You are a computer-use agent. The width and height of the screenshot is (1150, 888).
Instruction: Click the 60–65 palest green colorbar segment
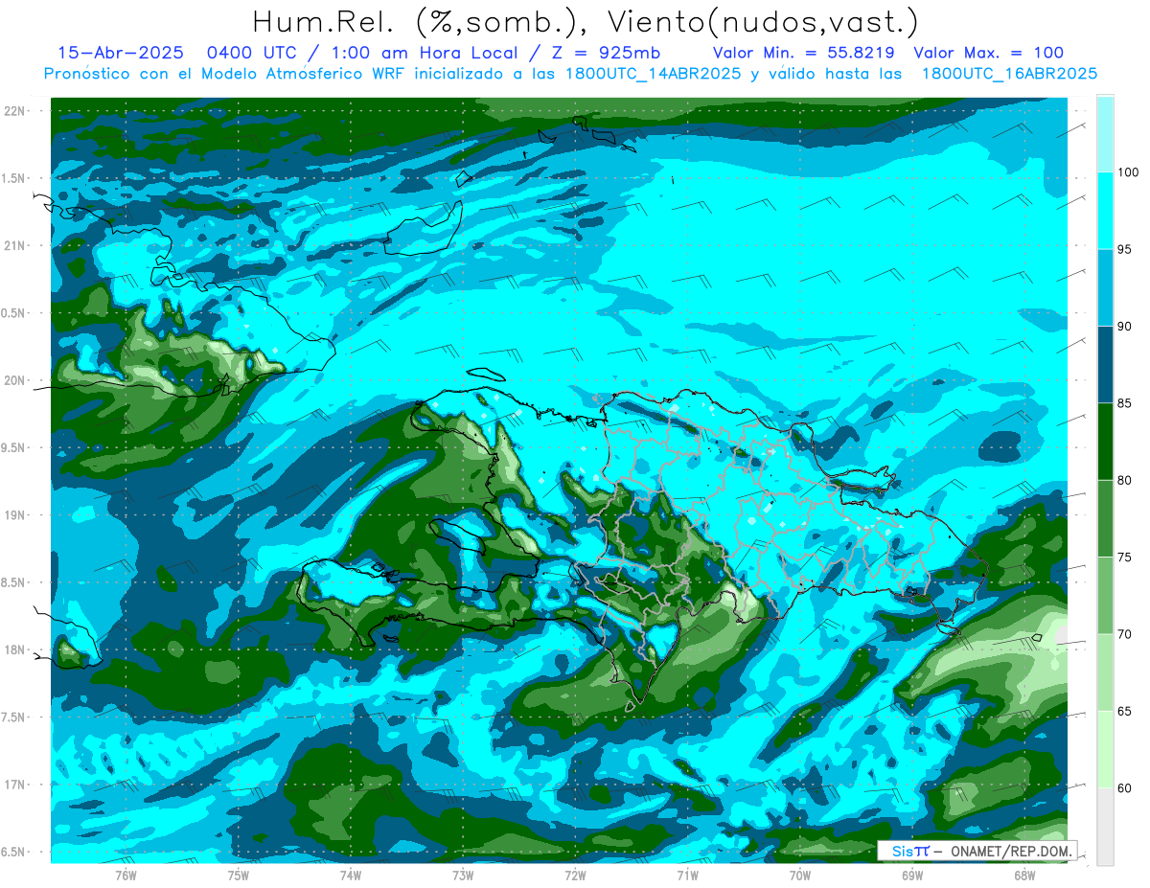[x=1105, y=750]
